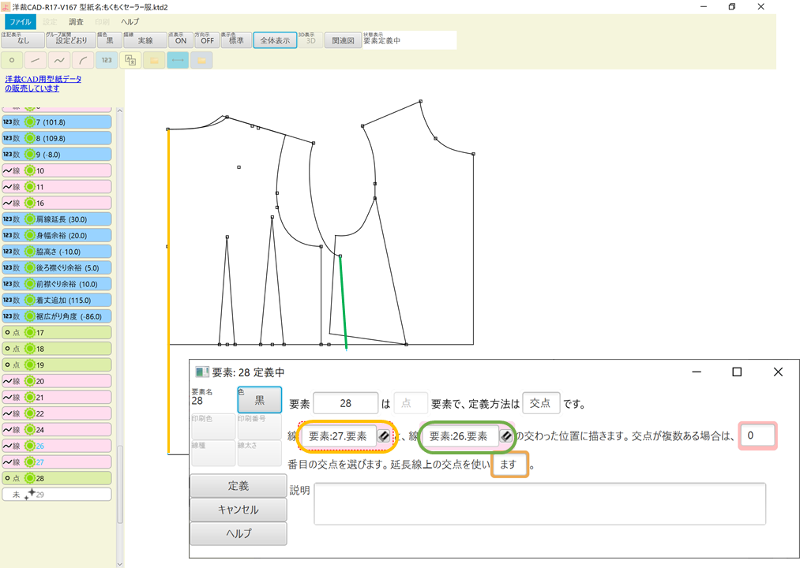The image size is (800, 568).
Task: Select the arc tool
Action: coord(82,60)
